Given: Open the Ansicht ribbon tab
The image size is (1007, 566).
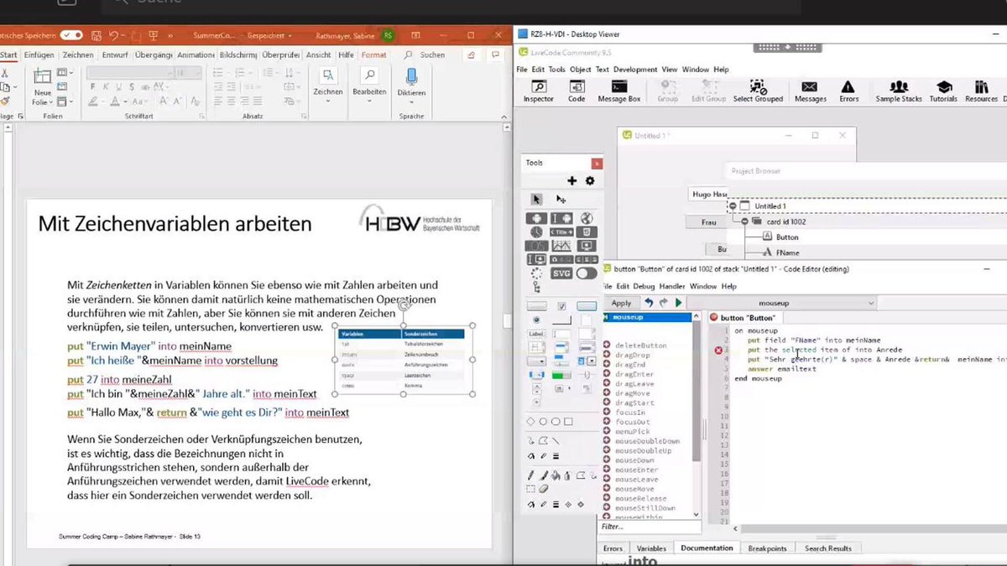Looking at the screenshot, I should pyautogui.click(x=318, y=55).
